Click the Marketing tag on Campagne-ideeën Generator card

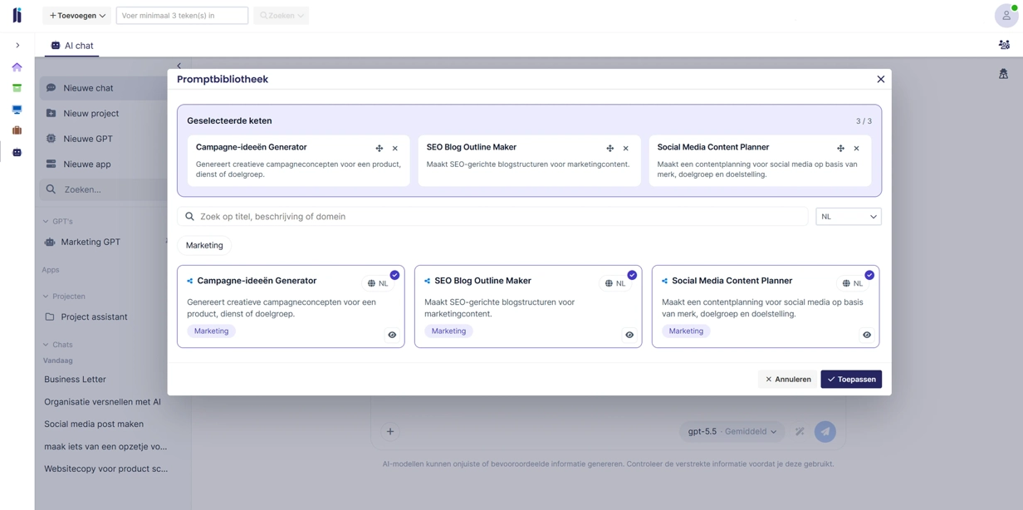[x=211, y=331]
